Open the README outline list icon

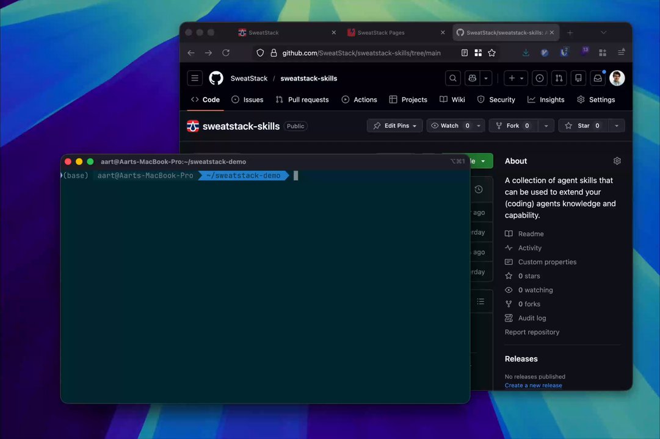pyautogui.click(x=480, y=301)
